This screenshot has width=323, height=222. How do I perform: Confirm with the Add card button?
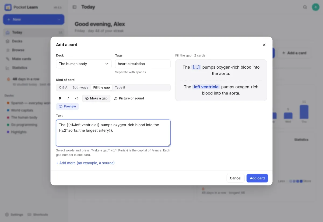(257, 178)
